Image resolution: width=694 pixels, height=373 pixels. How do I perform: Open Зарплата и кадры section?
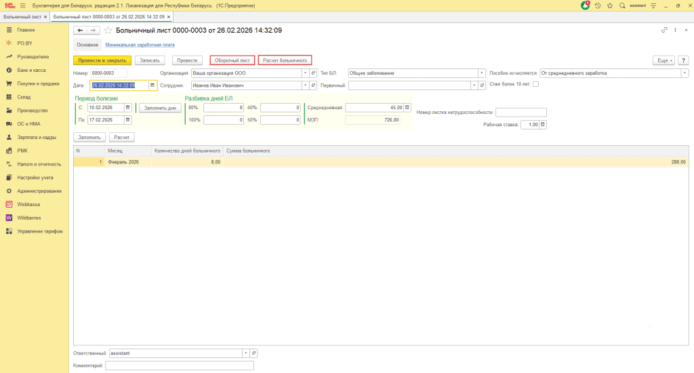(37, 137)
